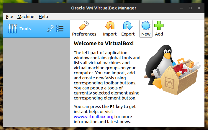
Task: Open the Preferences wrench icon
Action: (84, 25)
